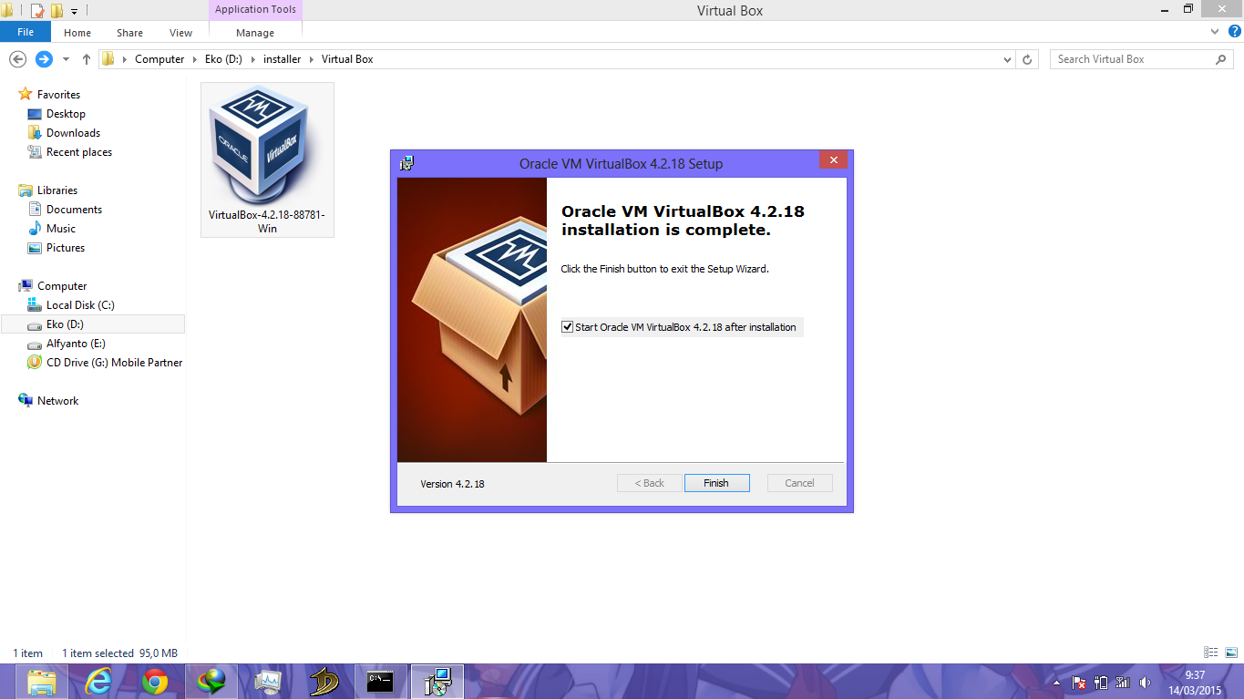Click the network signal tray icon
Image resolution: width=1244 pixels, height=699 pixels.
click(1123, 683)
